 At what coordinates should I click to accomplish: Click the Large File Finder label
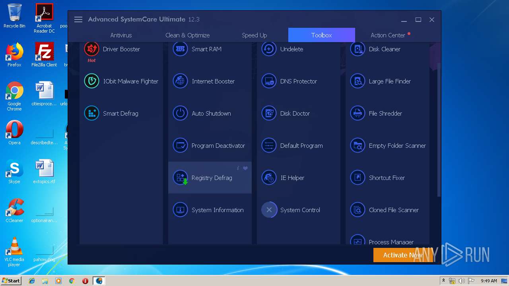click(390, 81)
